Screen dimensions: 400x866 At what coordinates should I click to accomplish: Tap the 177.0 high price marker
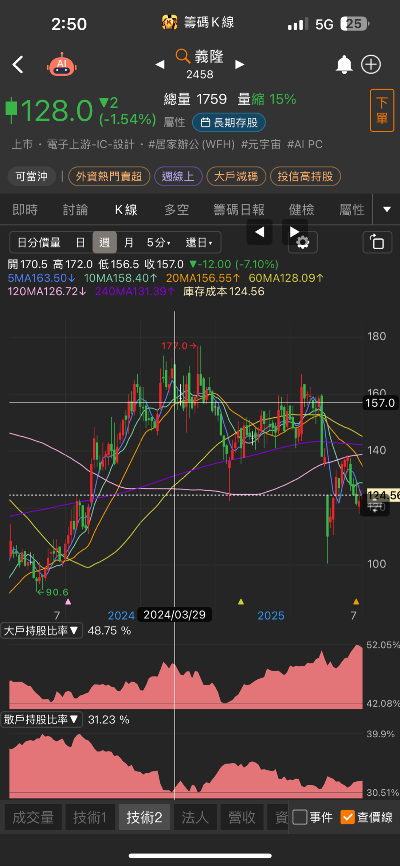179,346
